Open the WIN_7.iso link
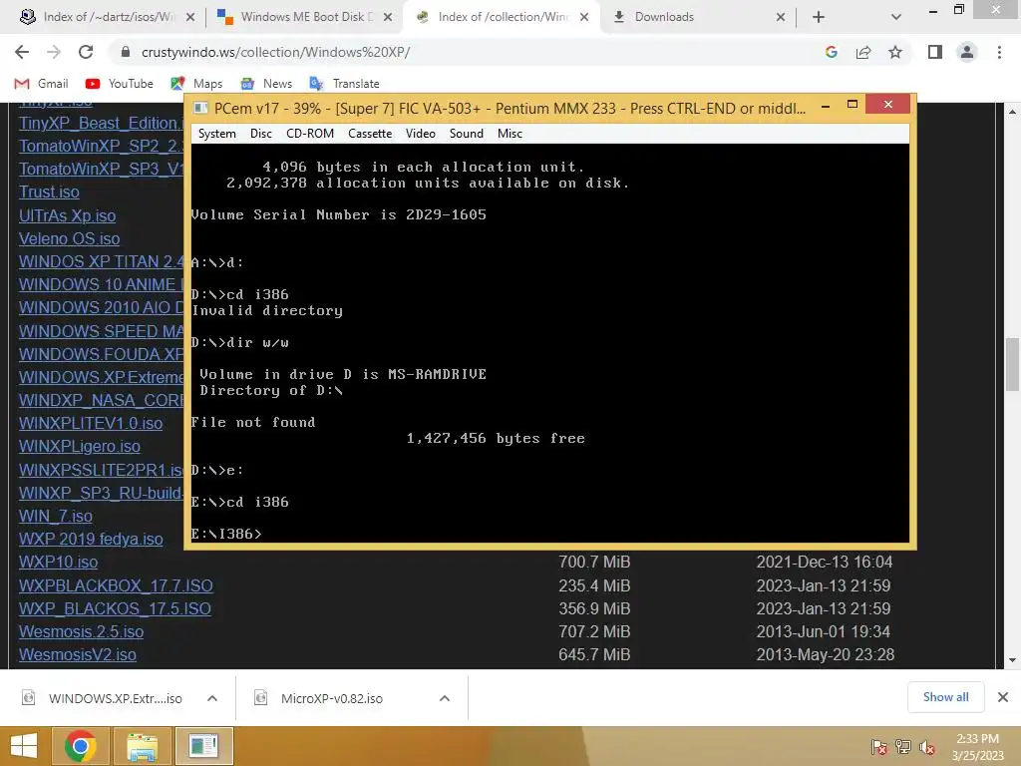 56,516
